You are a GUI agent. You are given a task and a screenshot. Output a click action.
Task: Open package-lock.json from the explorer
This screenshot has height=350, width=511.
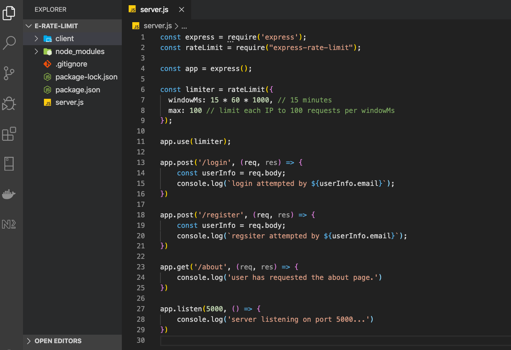(x=86, y=77)
